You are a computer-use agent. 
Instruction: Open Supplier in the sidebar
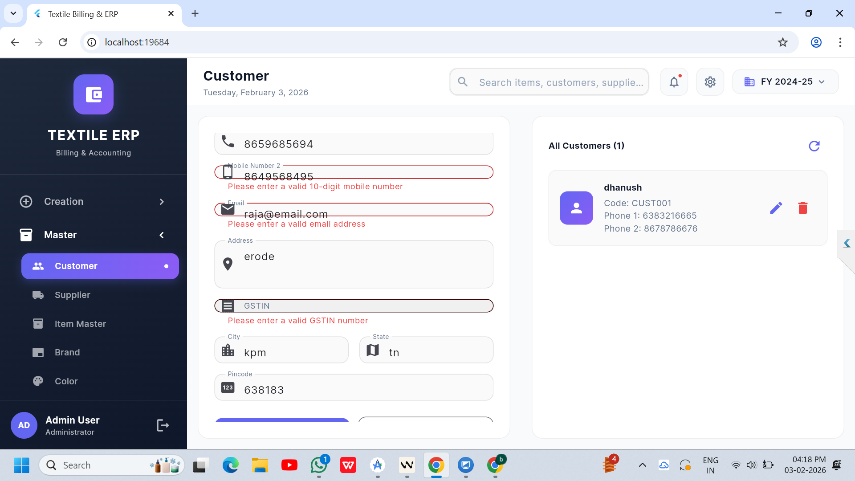(72, 295)
